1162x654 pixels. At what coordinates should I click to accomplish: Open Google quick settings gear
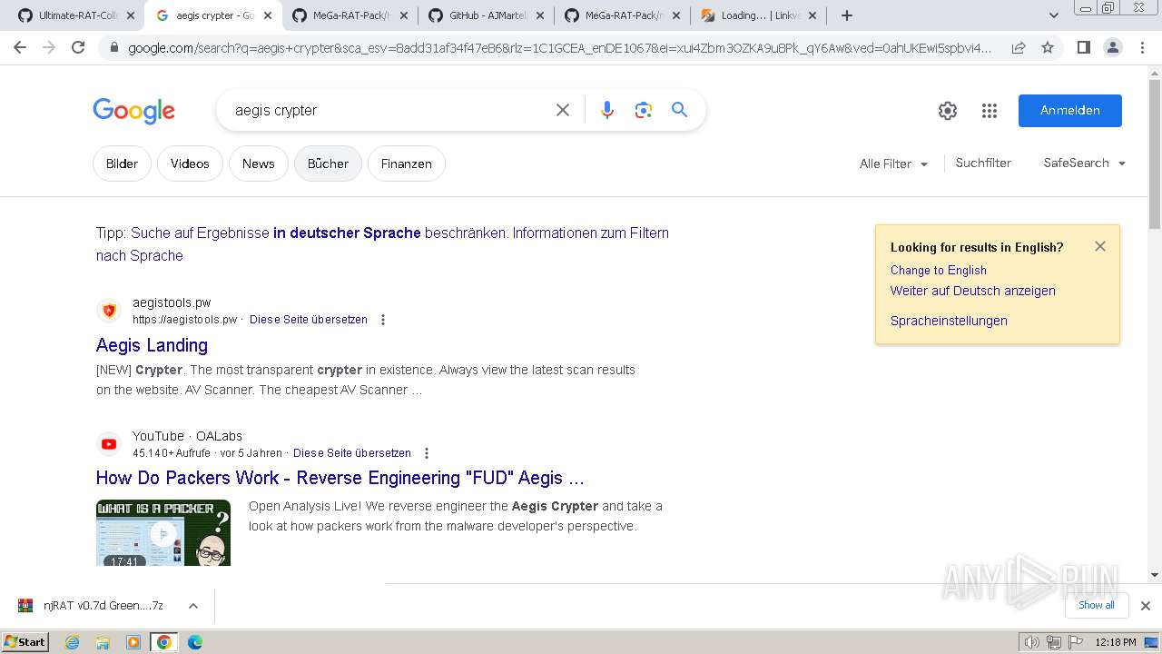coord(948,111)
